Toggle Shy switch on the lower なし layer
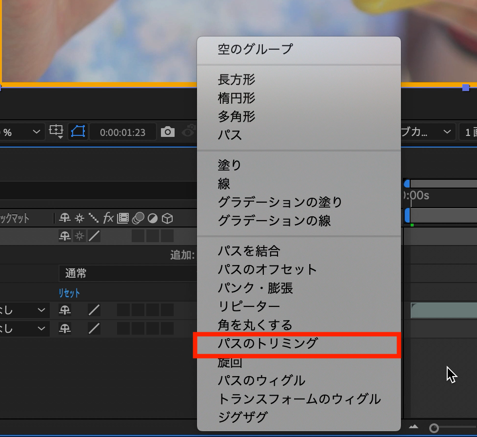 (x=65, y=328)
